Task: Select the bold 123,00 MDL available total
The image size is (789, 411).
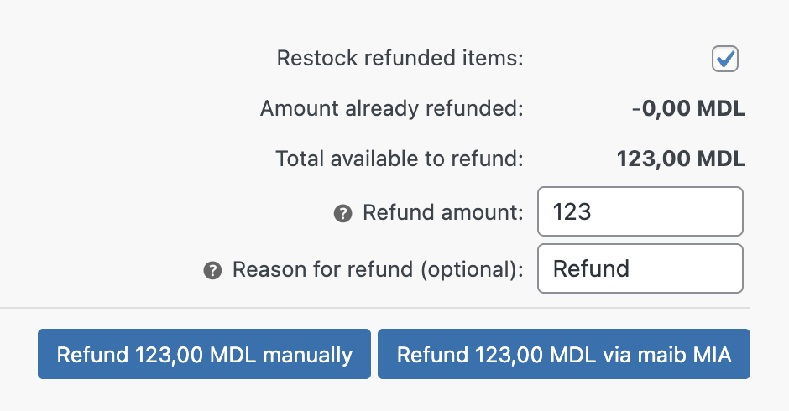Action: [681, 159]
